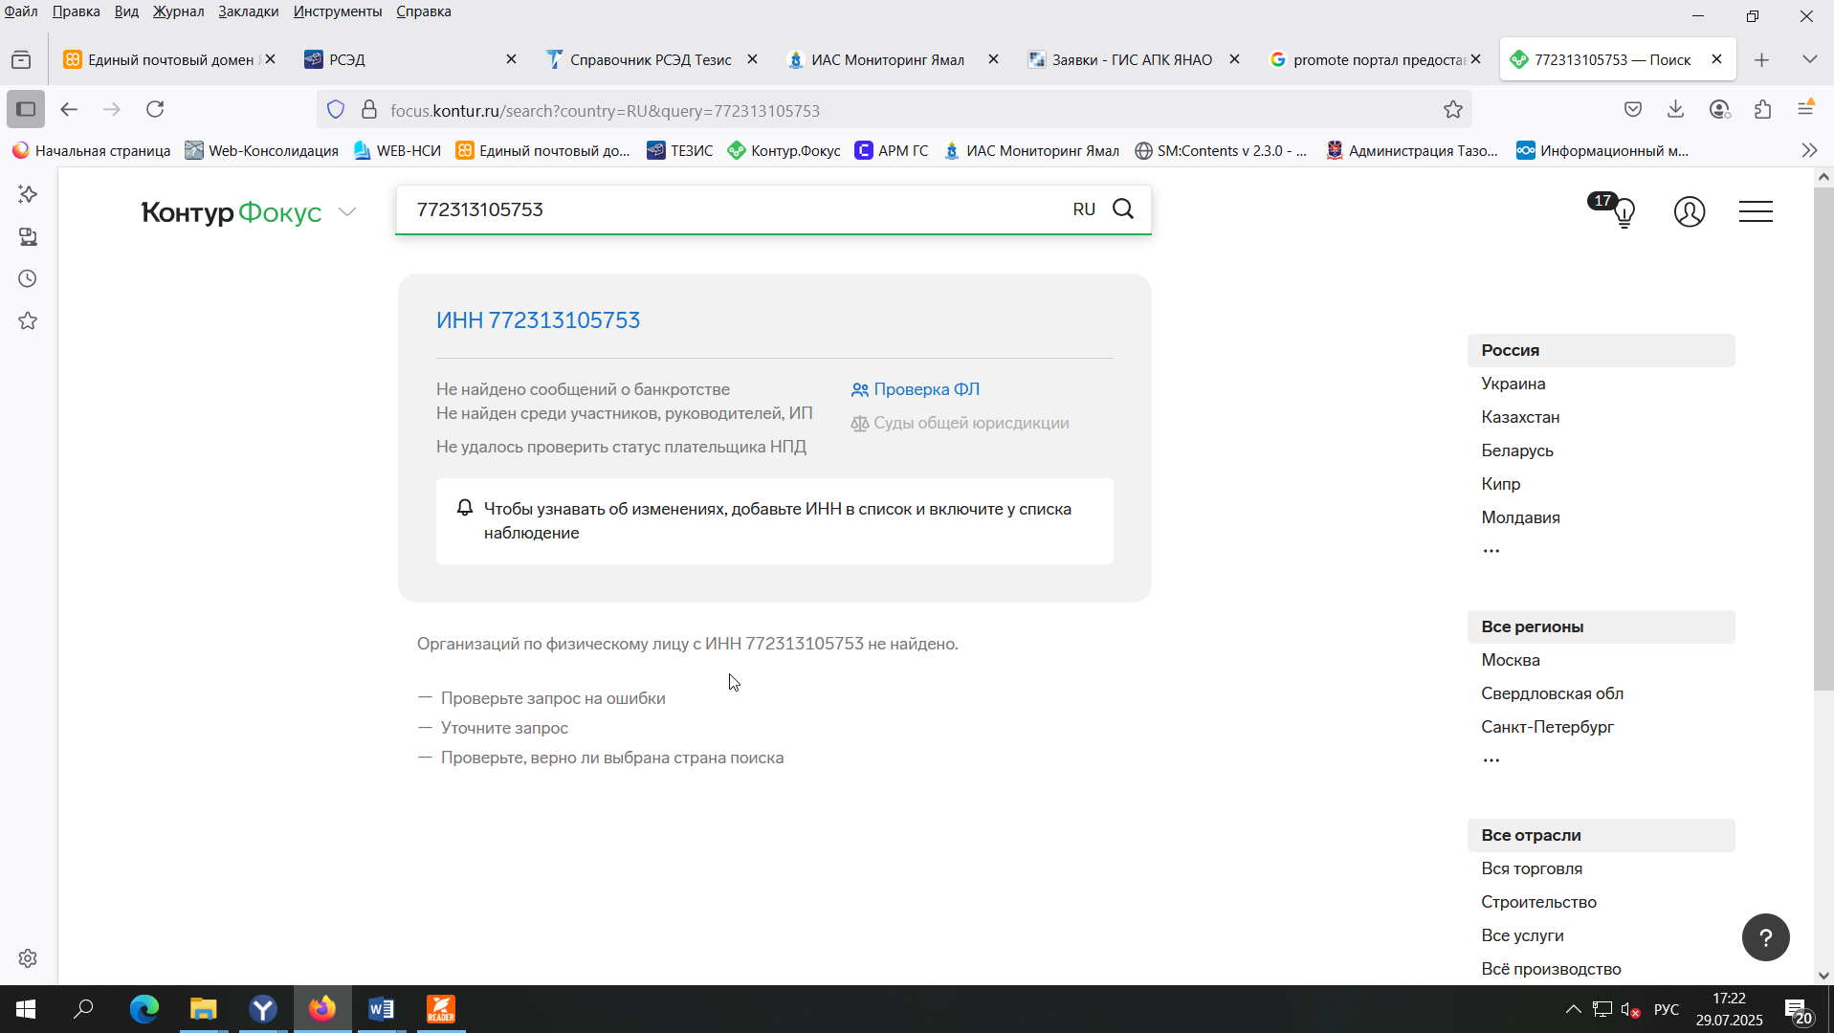Viewport: 1834px width, 1033px height.
Task: Click the padlock site info icon
Action: tap(369, 110)
